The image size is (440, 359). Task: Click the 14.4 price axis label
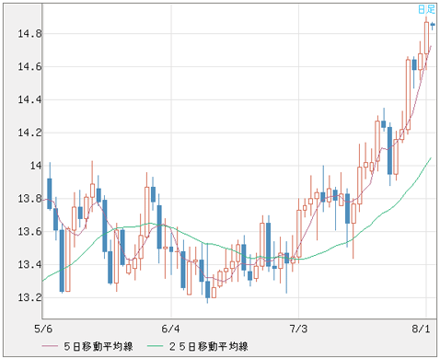point(29,99)
